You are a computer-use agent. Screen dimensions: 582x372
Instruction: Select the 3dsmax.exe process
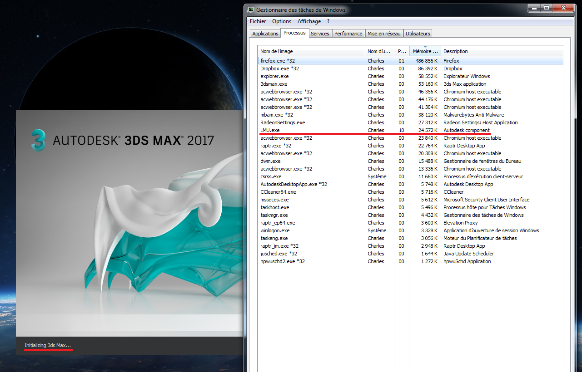411,84
